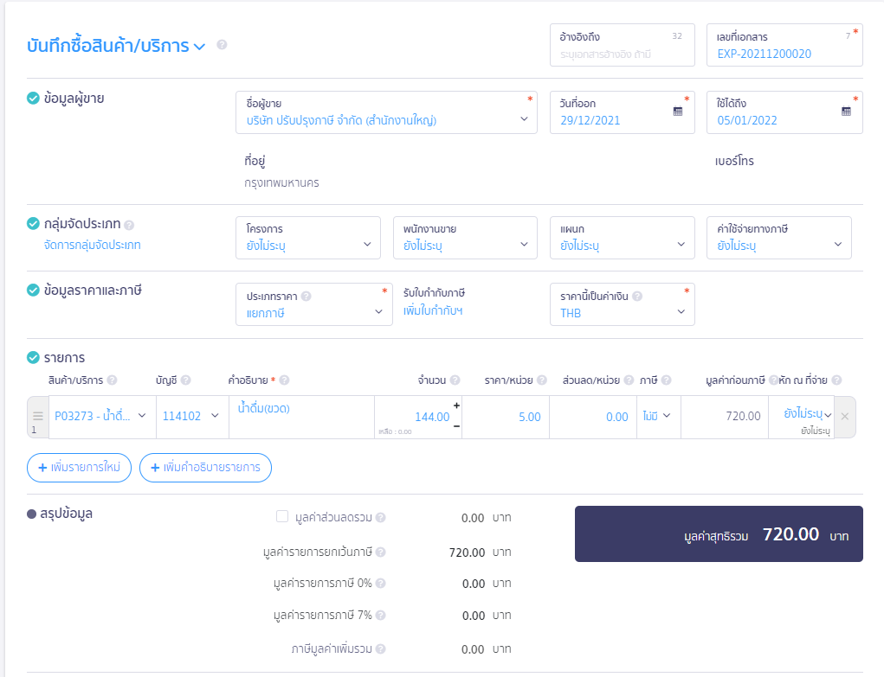
Task: Click เพิ่มรายการใหม่ button
Action: (x=79, y=468)
